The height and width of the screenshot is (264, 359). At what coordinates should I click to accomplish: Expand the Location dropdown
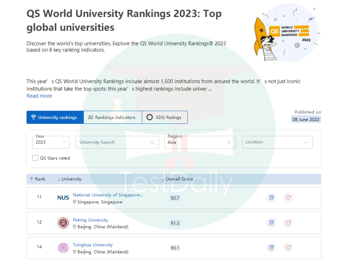pyautogui.click(x=277, y=142)
